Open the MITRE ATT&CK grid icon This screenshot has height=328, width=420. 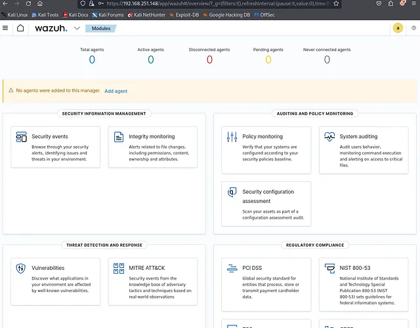tap(119, 268)
